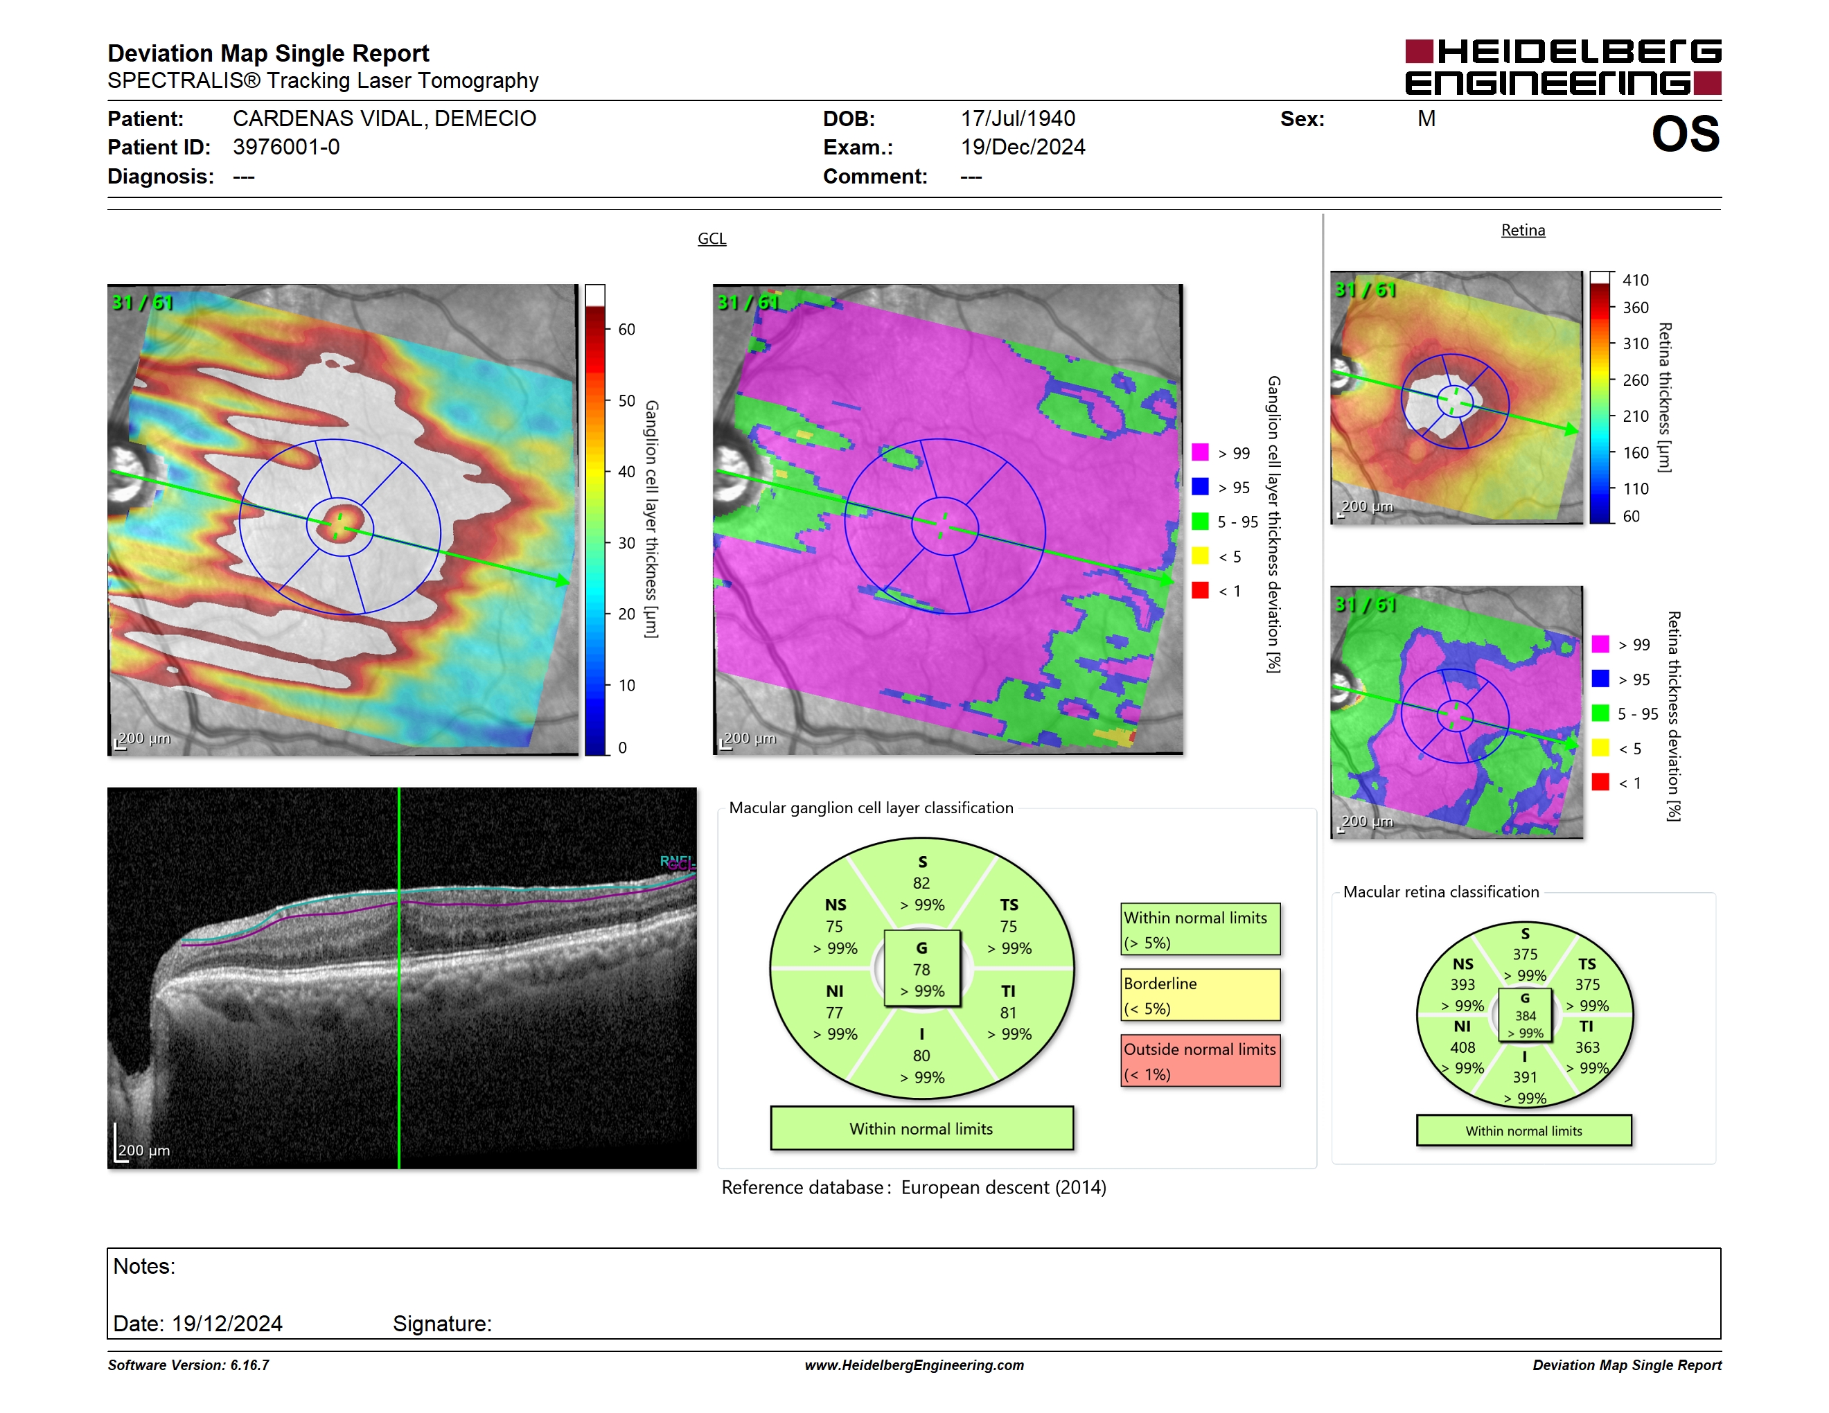Click blue '> 95' swatch in Retina deviation legend

coord(1600,678)
